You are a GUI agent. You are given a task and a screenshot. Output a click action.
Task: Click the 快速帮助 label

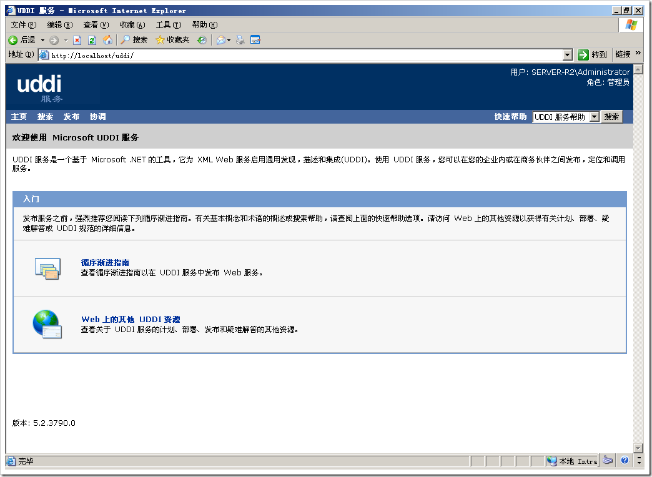(x=510, y=117)
